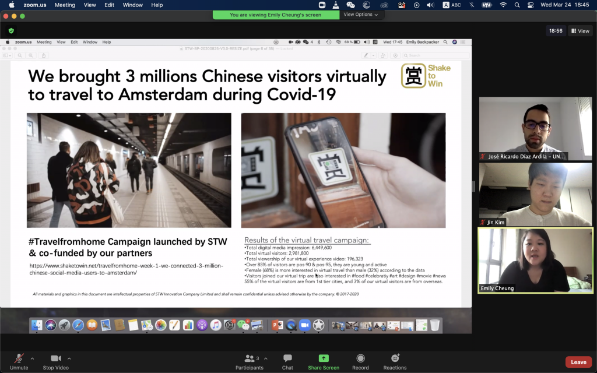Image resolution: width=597 pixels, height=373 pixels.
Task: Open audio options caret beside Unmute
Action: [33, 358]
